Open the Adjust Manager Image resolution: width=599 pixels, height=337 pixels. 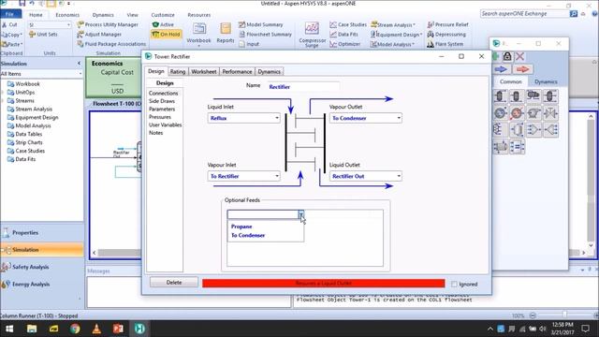point(99,35)
